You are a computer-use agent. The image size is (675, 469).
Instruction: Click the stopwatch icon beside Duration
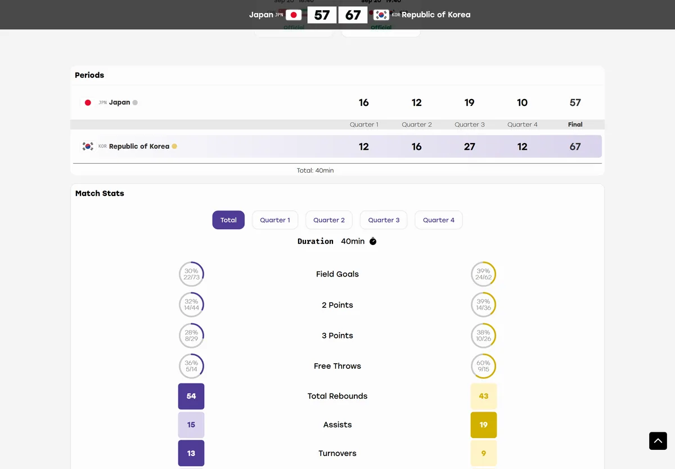[x=372, y=242]
